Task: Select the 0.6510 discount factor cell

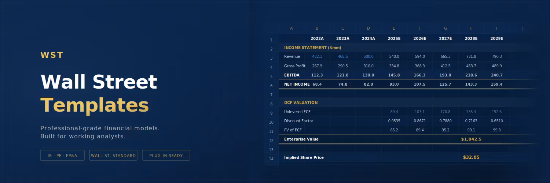Action: [x=497, y=121]
